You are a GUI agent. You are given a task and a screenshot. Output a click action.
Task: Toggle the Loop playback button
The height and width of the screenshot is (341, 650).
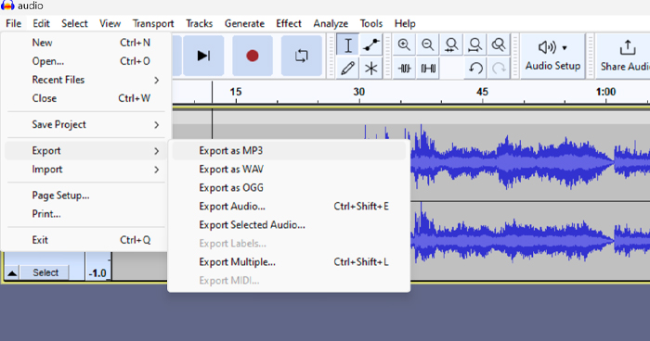click(302, 56)
